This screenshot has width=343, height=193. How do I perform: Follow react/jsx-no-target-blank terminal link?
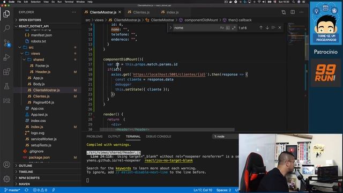point(169,160)
